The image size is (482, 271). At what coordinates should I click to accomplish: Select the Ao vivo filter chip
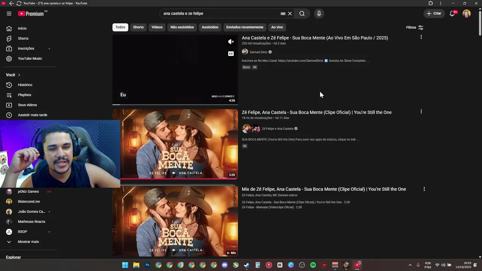click(277, 27)
